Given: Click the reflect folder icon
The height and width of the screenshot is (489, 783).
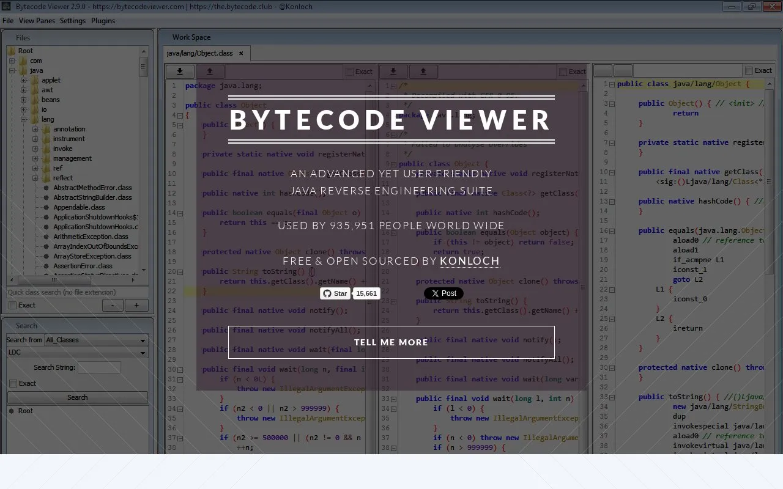Looking at the screenshot, I should [x=46, y=178].
